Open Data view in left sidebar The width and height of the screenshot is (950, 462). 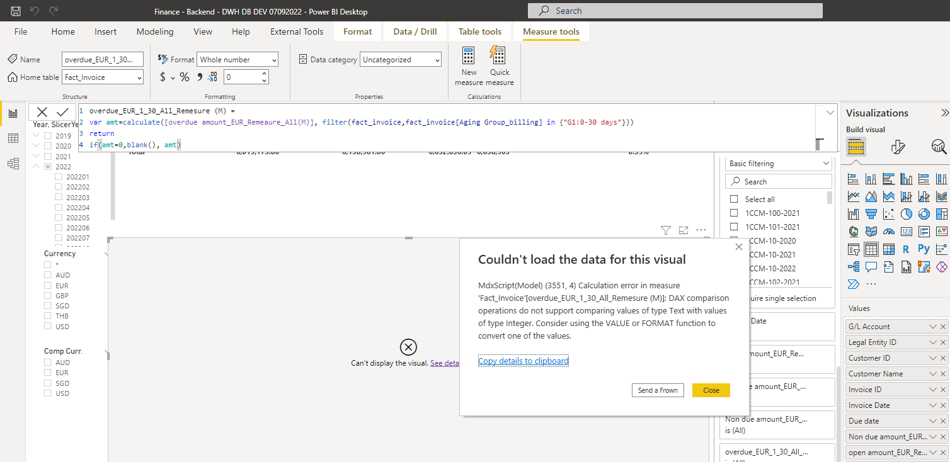pyautogui.click(x=13, y=138)
